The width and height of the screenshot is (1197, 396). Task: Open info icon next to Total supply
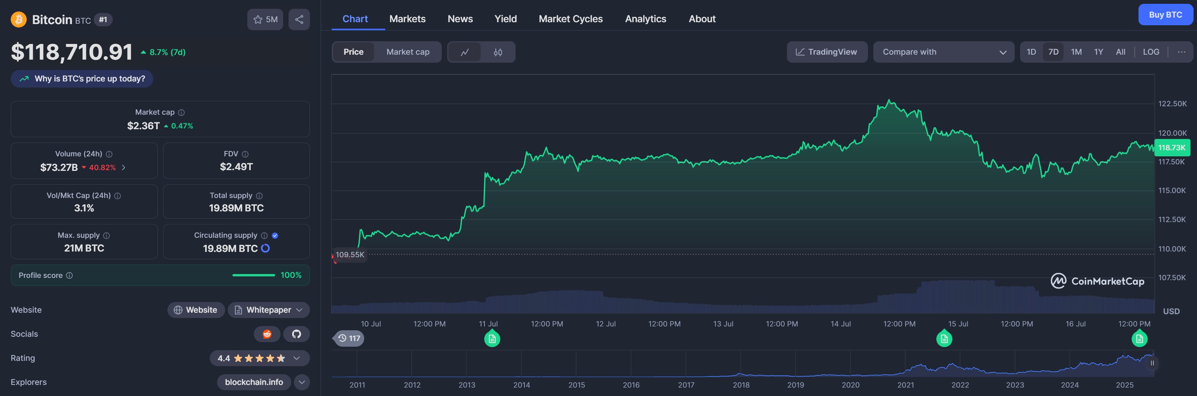[259, 196]
